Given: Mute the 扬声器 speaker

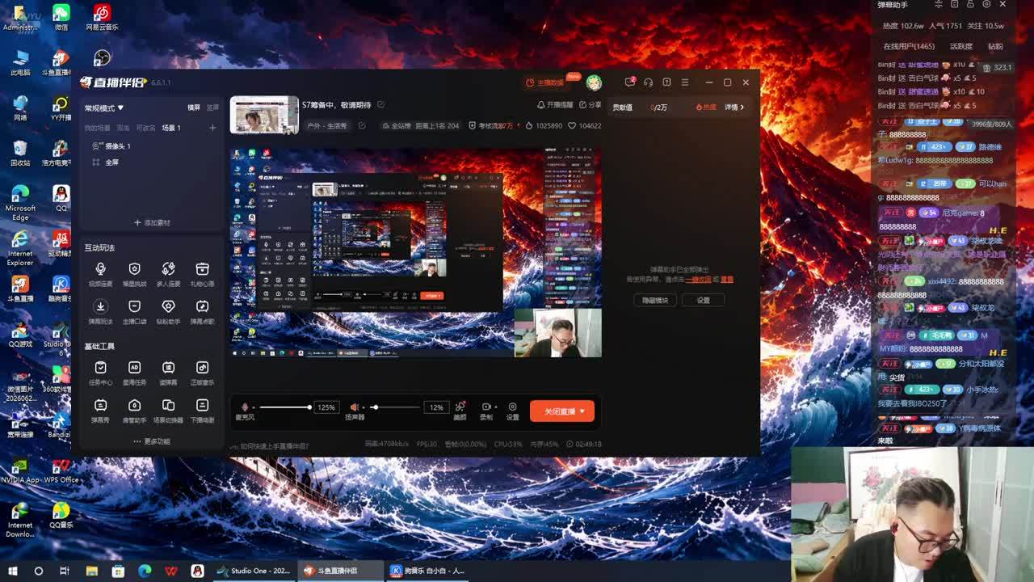Looking at the screenshot, I should pyautogui.click(x=354, y=407).
